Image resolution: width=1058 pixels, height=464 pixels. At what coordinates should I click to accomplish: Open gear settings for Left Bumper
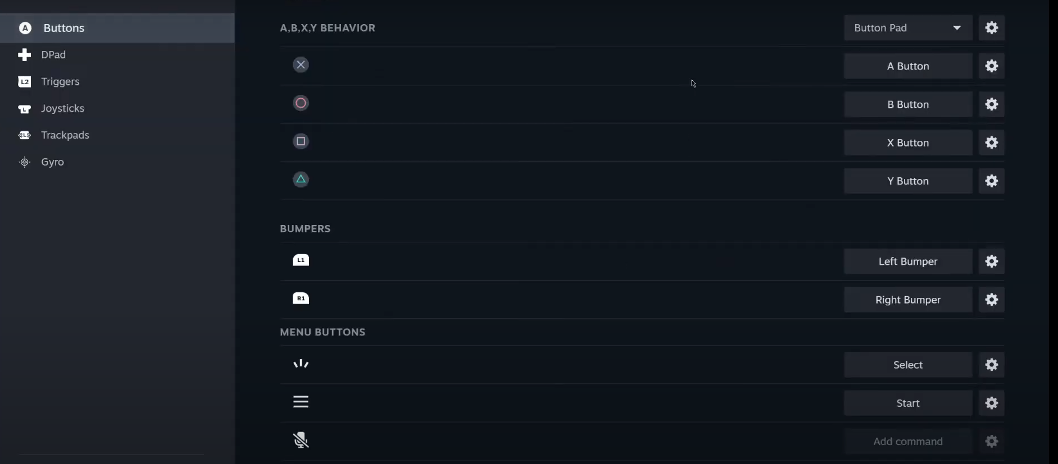coord(992,261)
